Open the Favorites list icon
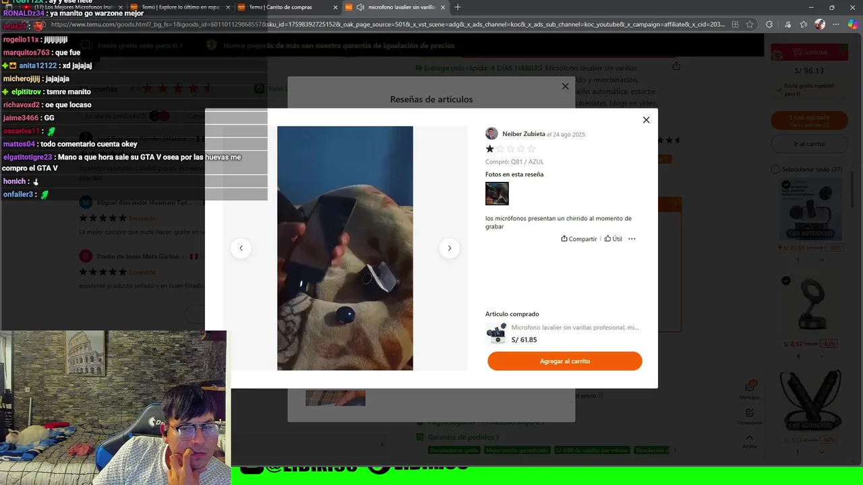Viewport: 863px width, 485px height. click(x=802, y=24)
